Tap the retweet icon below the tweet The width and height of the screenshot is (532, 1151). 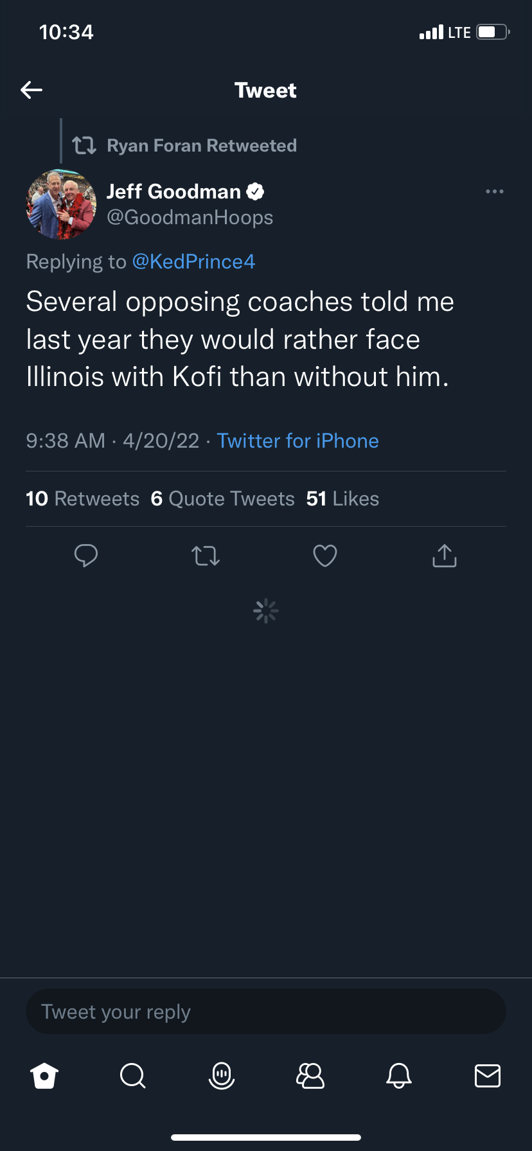(x=206, y=556)
